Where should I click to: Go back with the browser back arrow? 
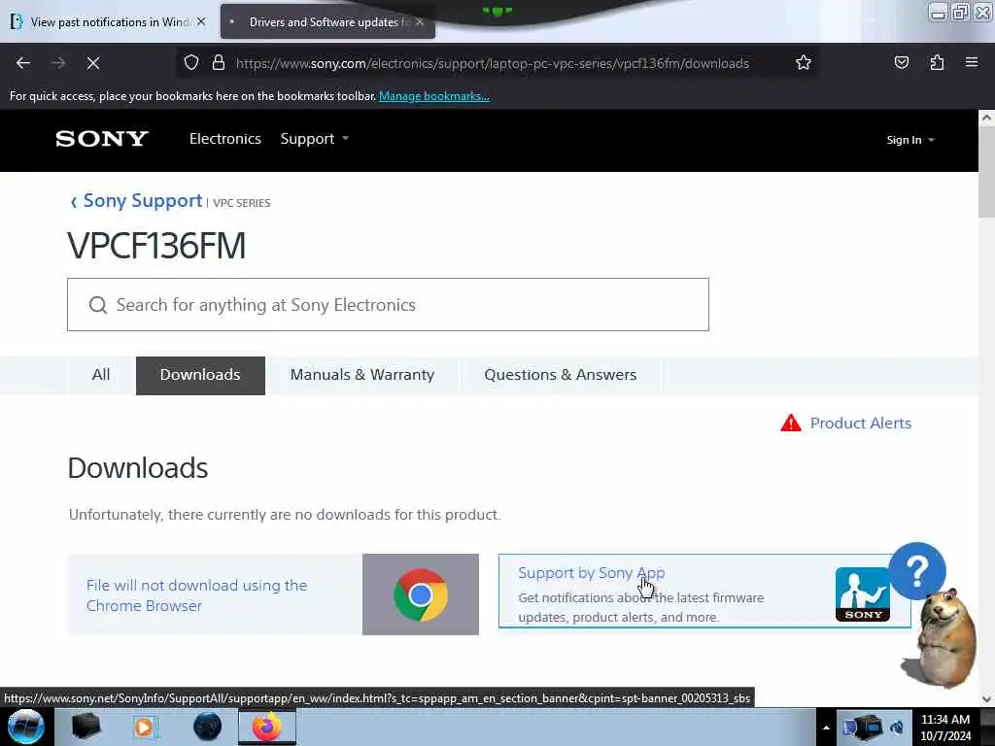click(23, 63)
